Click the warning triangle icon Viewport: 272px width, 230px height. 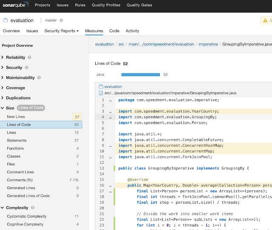coord(265,20)
